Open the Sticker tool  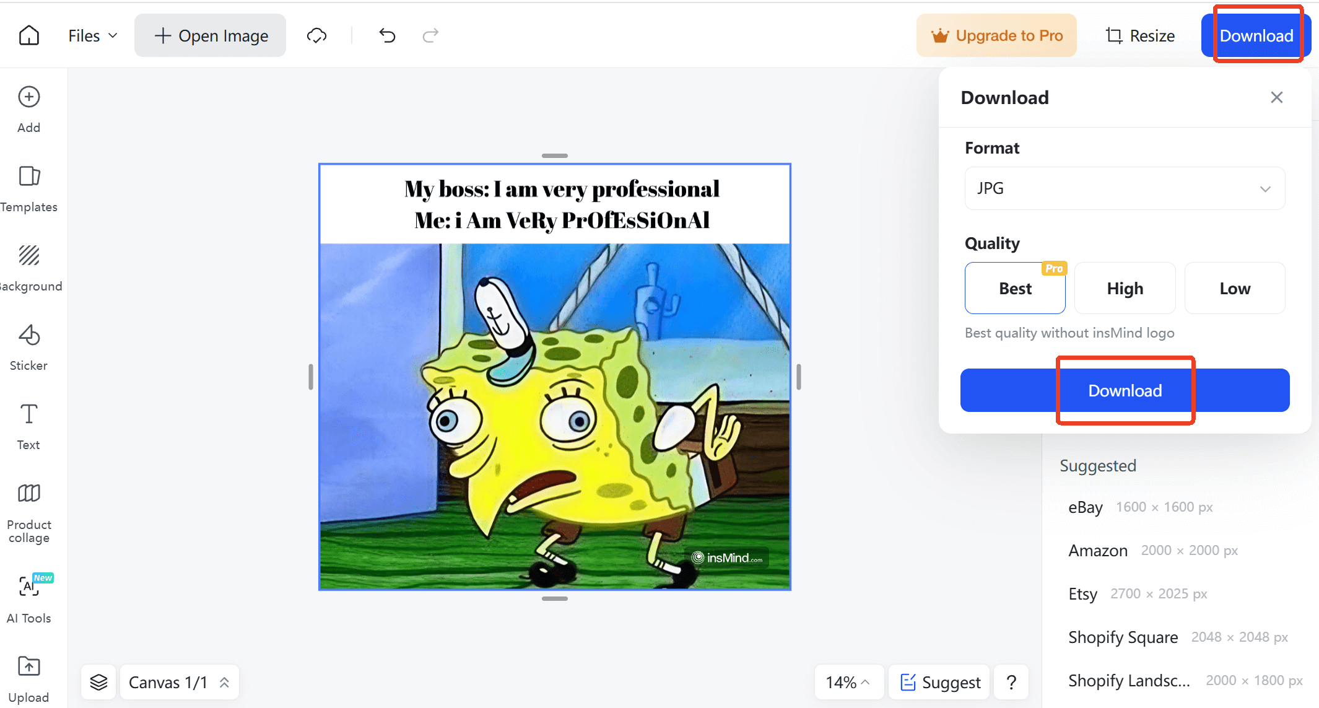tap(29, 347)
